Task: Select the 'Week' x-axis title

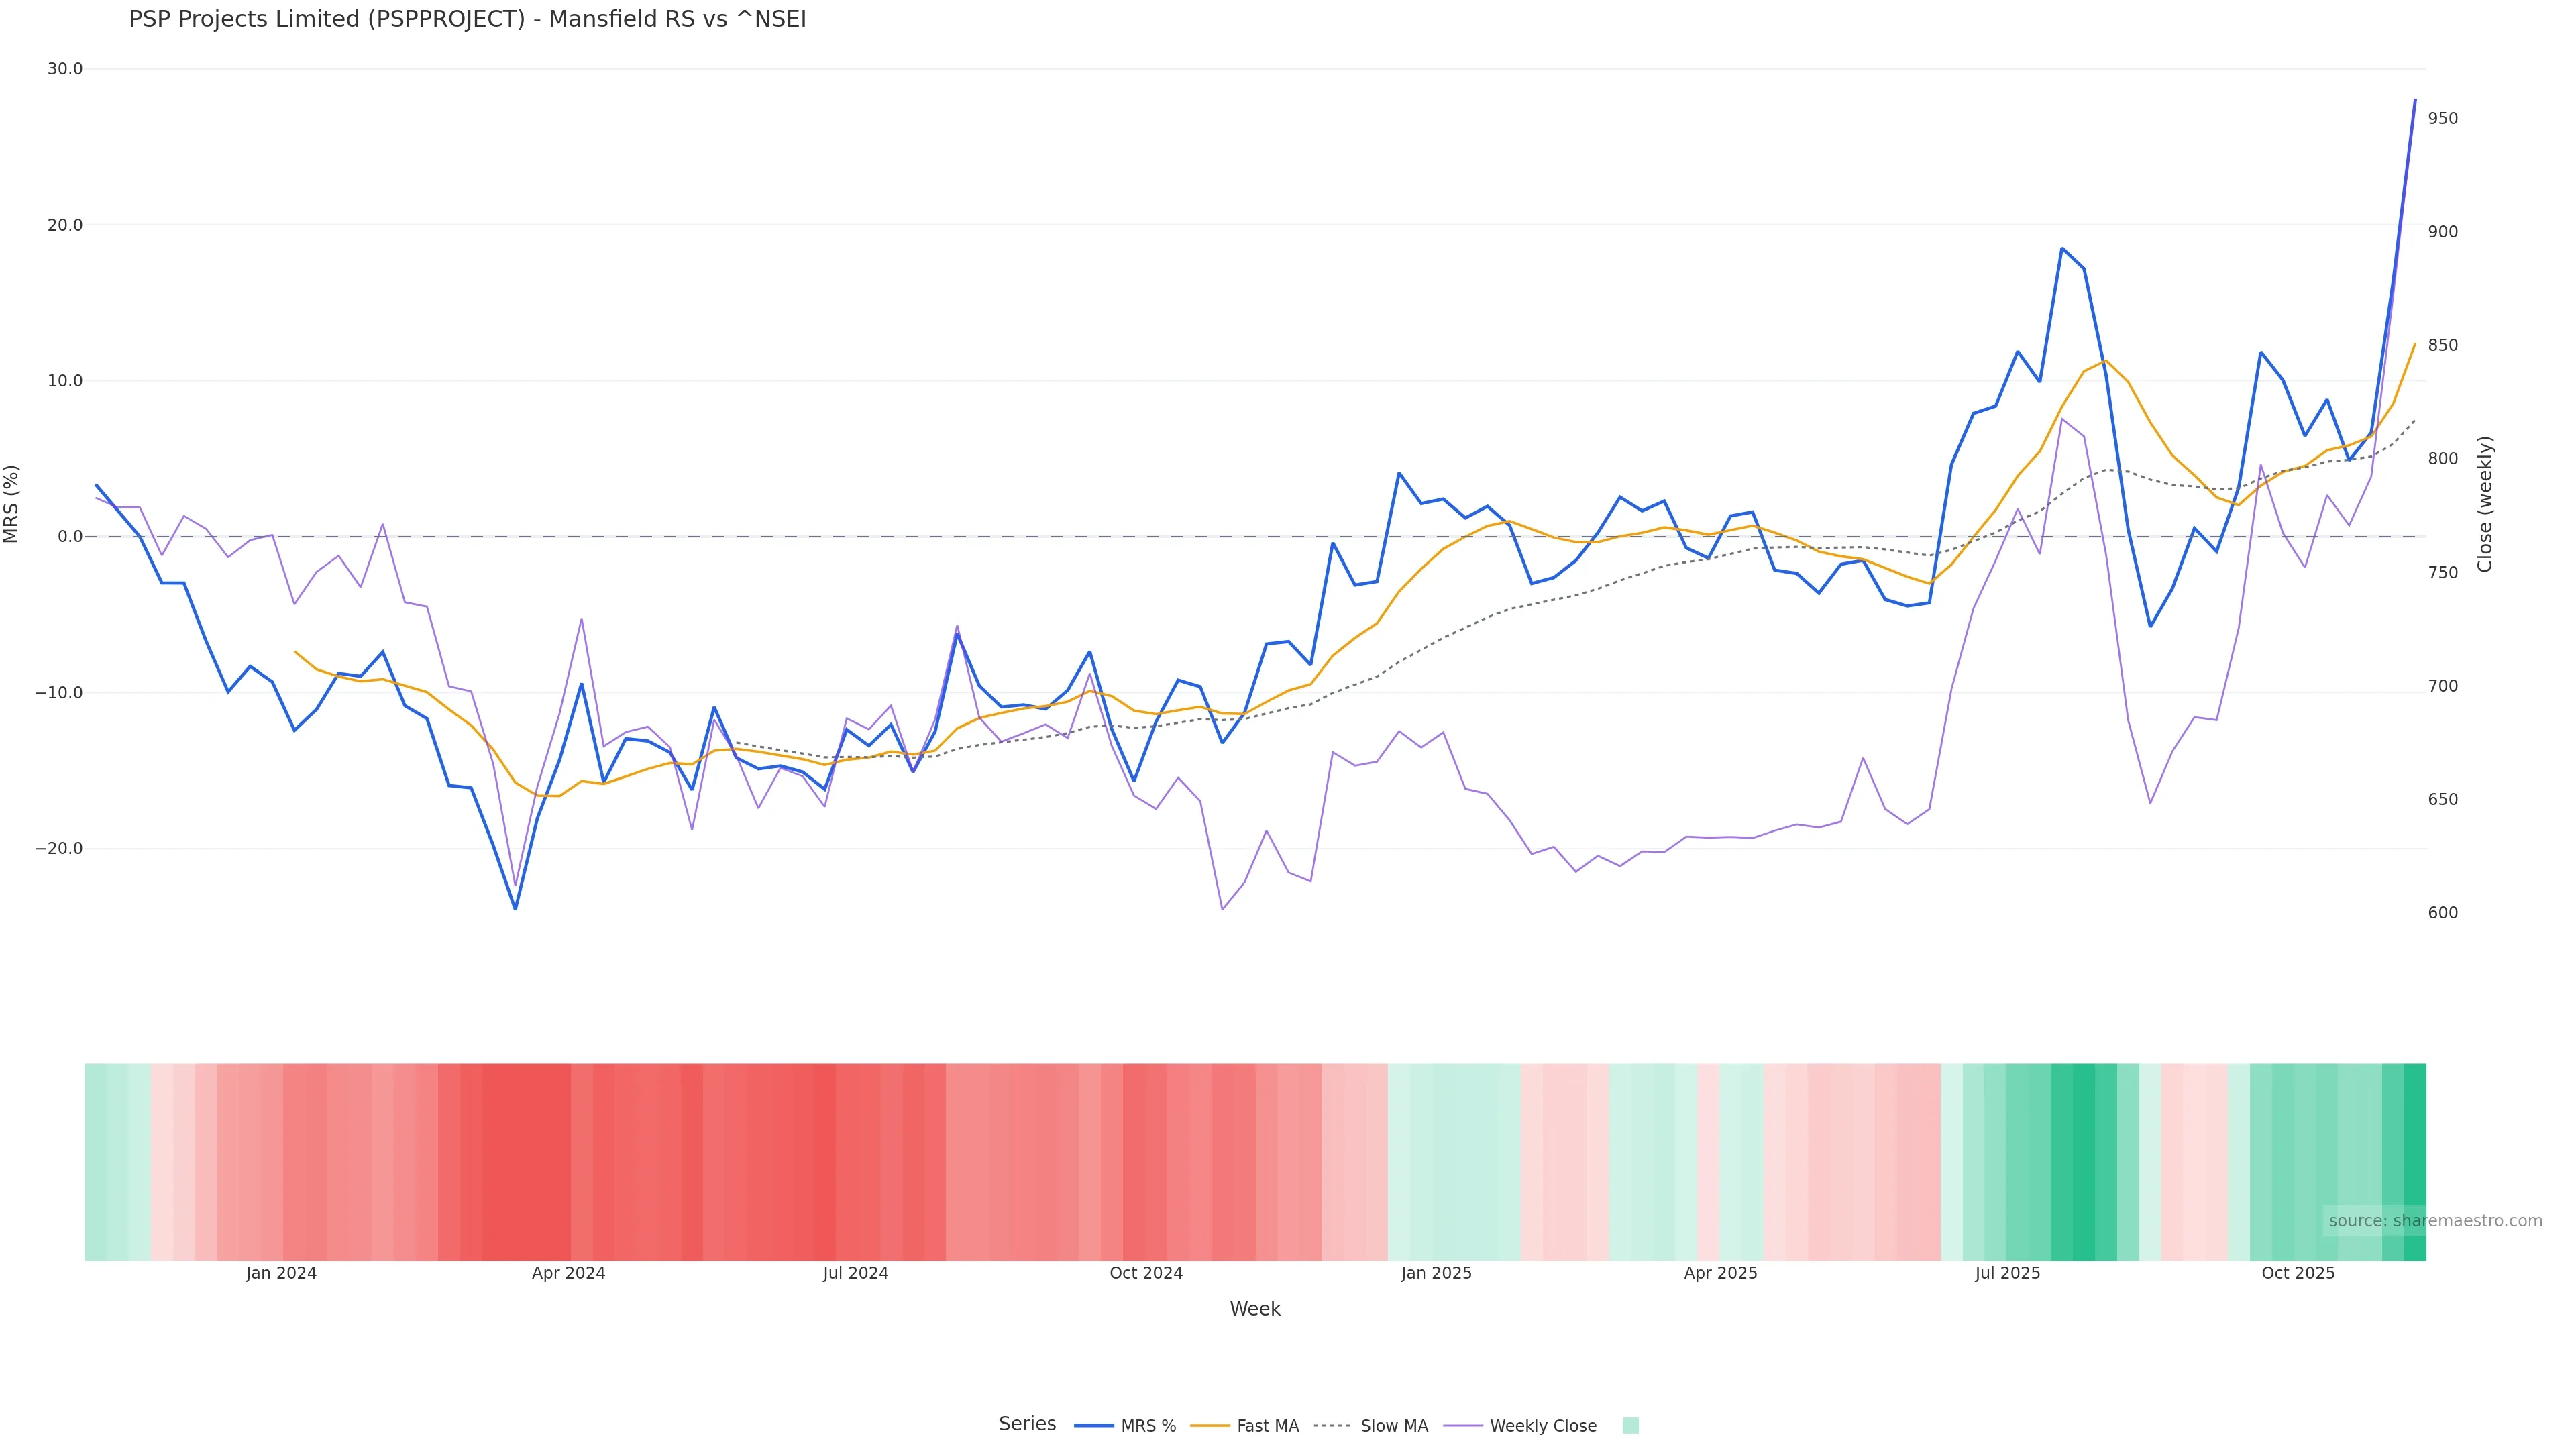Action: [1254, 1309]
